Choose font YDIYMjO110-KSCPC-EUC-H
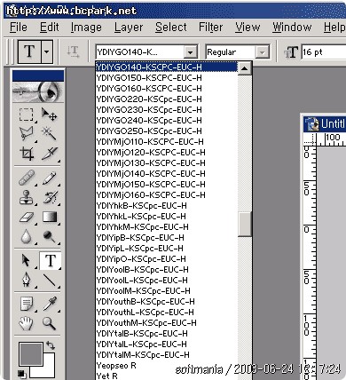This screenshot has height=380, width=346. point(166,142)
